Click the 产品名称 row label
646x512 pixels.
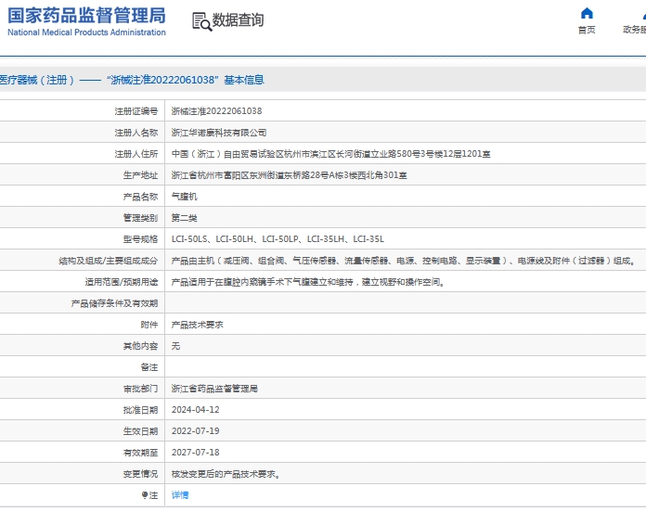(x=140, y=197)
